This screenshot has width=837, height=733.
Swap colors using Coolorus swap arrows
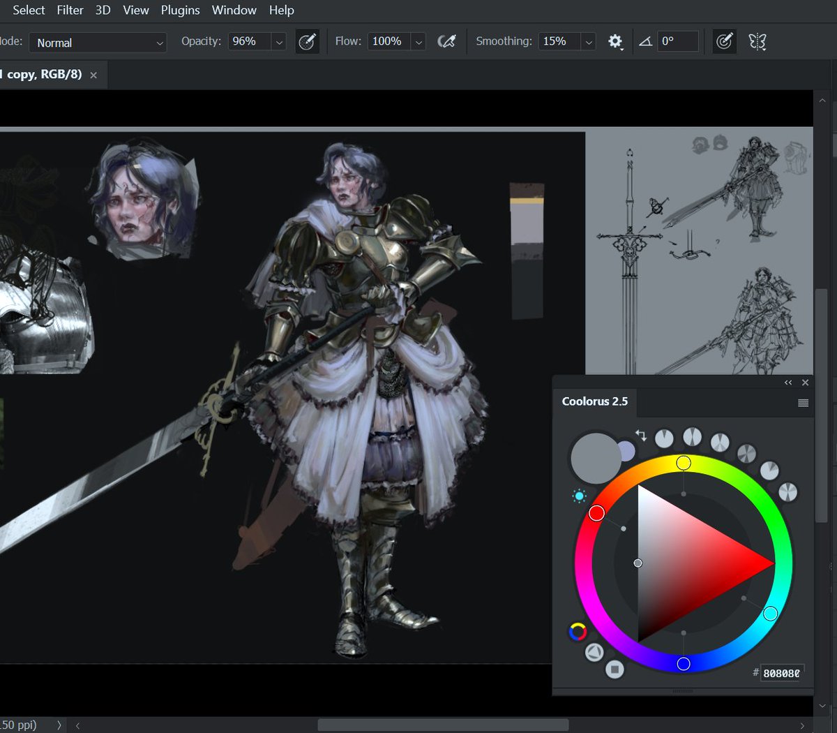pos(640,434)
